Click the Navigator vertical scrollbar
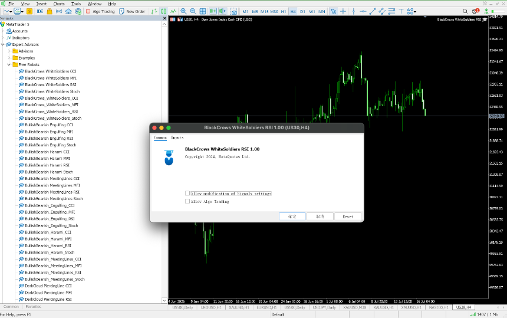Screen dimensions: 507x318 click(164, 162)
